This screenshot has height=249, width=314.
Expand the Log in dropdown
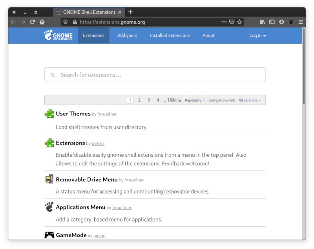pos(257,35)
